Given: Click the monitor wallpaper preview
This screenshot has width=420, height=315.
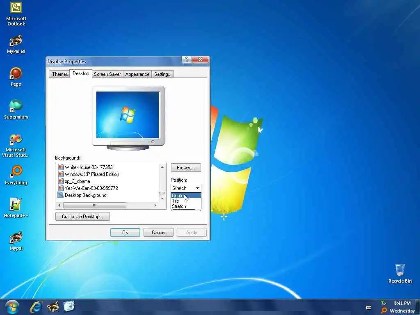Looking at the screenshot, I should tap(128, 115).
